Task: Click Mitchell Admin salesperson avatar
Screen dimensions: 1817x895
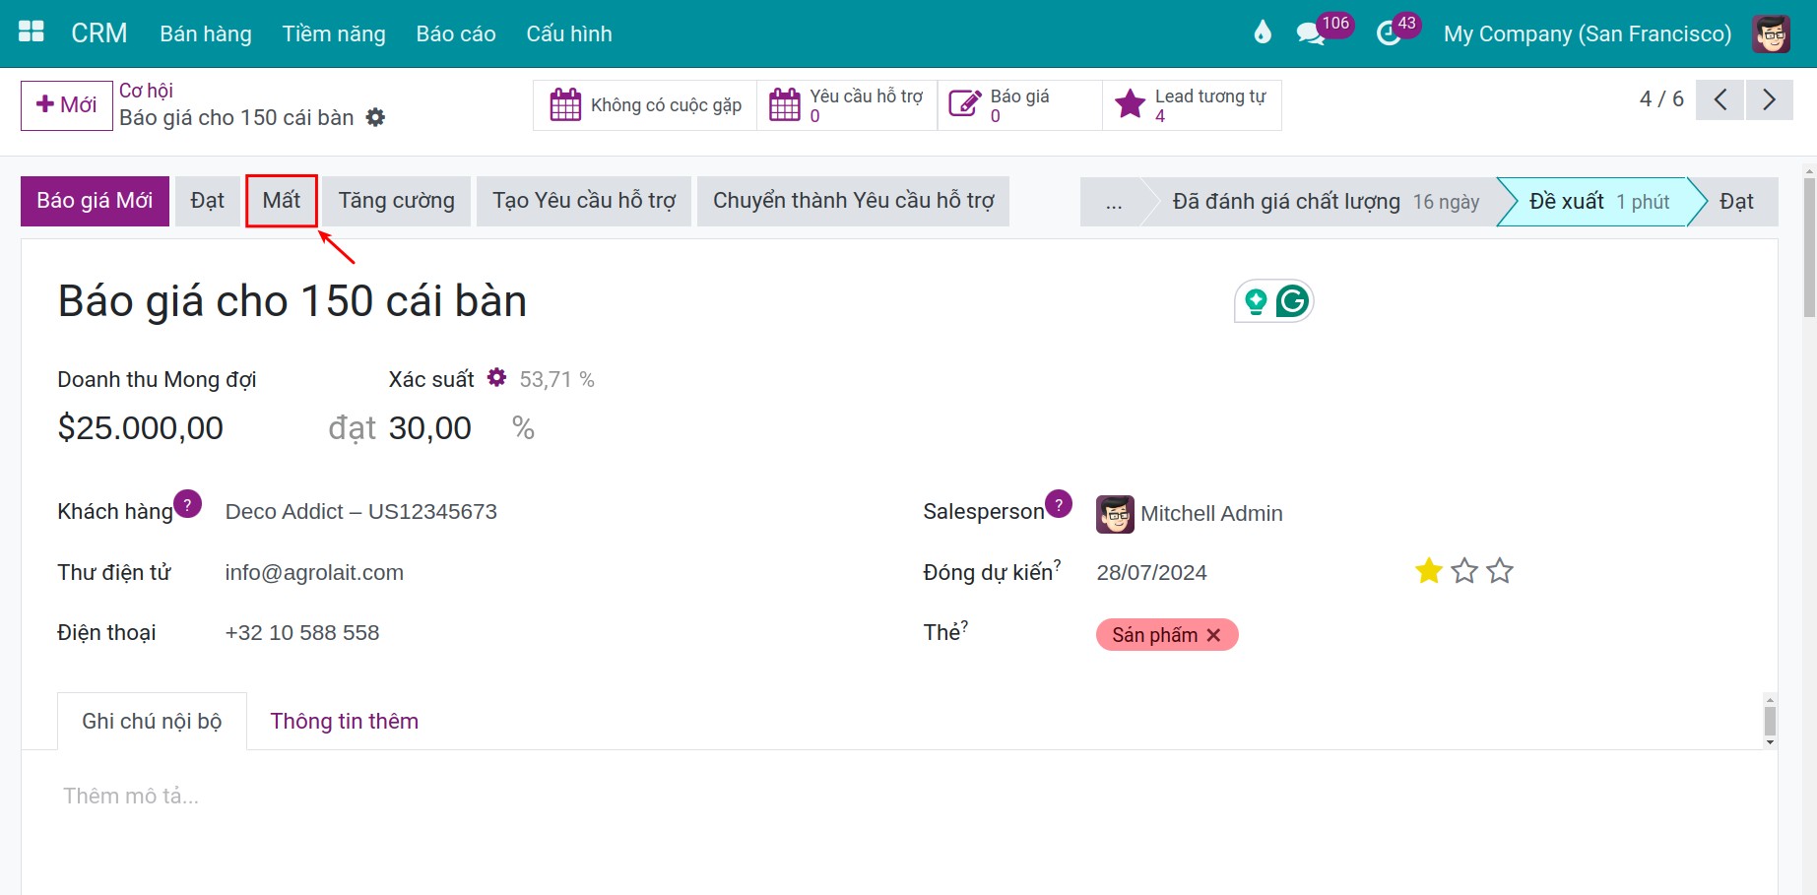Action: click(x=1115, y=514)
